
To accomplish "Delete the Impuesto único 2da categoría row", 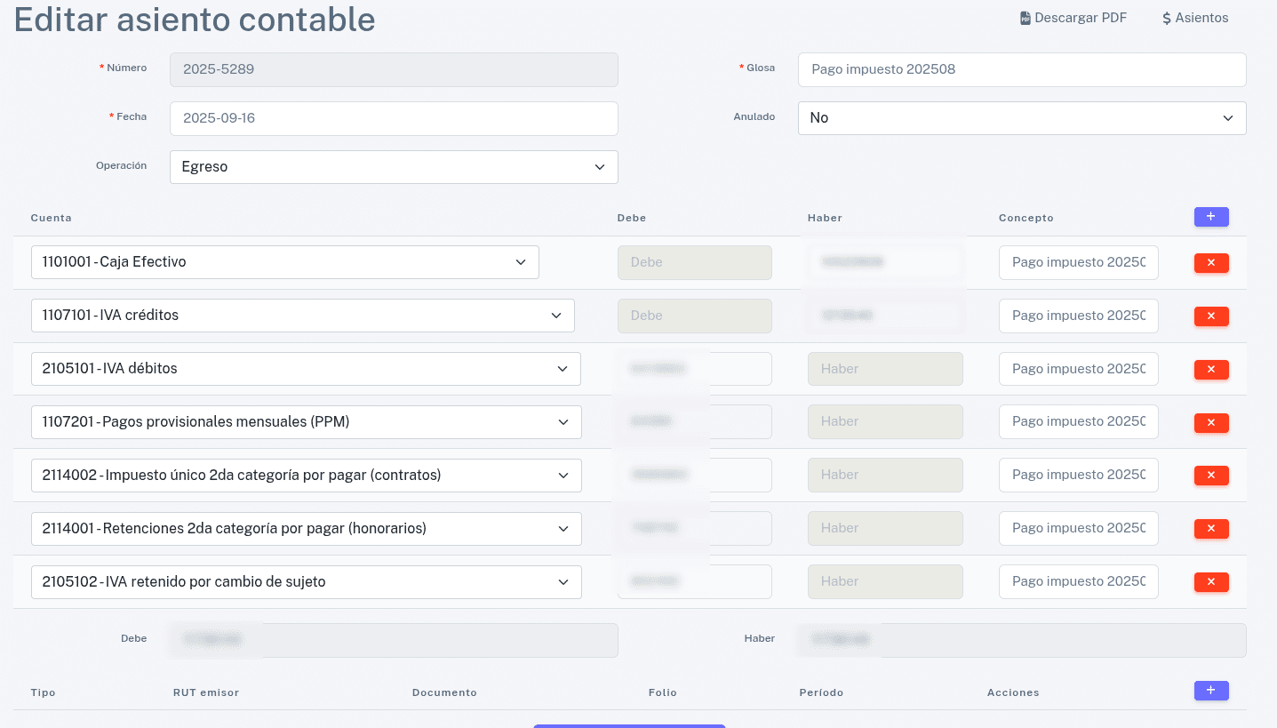I will pyautogui.click(x=1210, y=476).
